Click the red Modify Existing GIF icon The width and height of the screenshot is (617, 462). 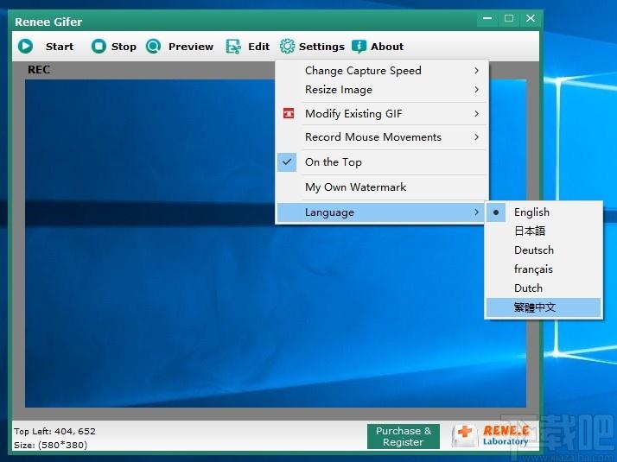[289, 114]
